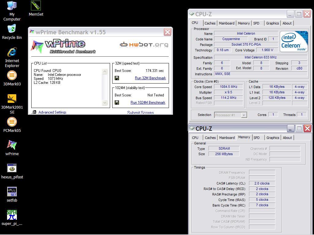Screen dimensions: 314x235
Task: Click the Bus Speed 114.2 MHz value
Action: coord(228,98)
